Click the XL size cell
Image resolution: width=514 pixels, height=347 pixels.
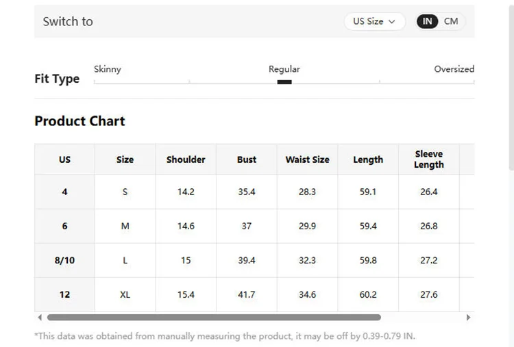pyautogui.click(x=125, y=294)
